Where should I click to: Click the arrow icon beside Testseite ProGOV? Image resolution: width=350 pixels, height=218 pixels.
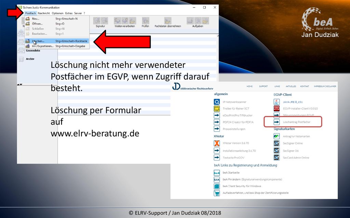click(217, 157)
